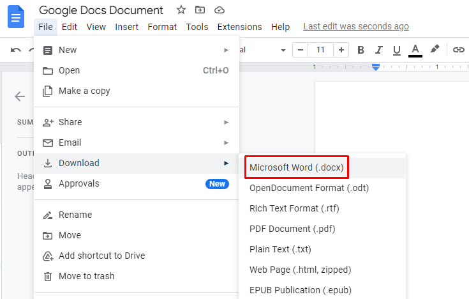Open the font dropdown arrow in toolbar
The image size is (469, 299).
[283, 50]
